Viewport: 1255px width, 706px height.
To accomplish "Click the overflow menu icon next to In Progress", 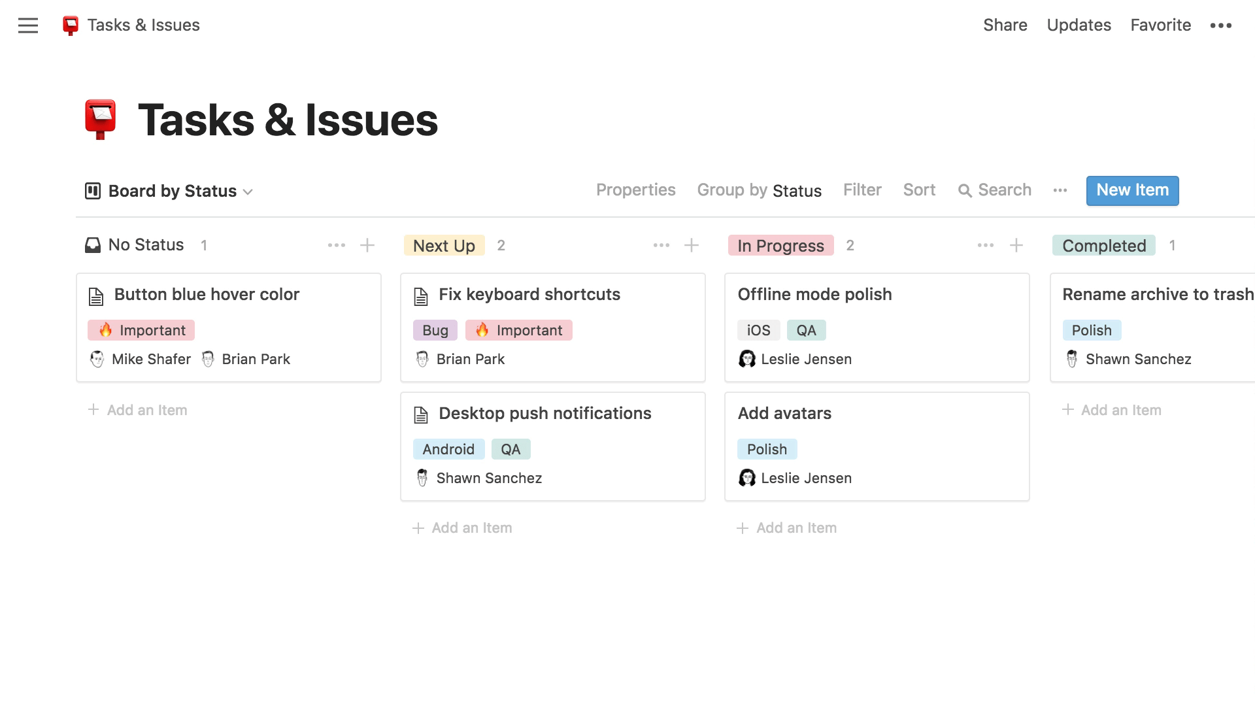I will coord(985,246).
